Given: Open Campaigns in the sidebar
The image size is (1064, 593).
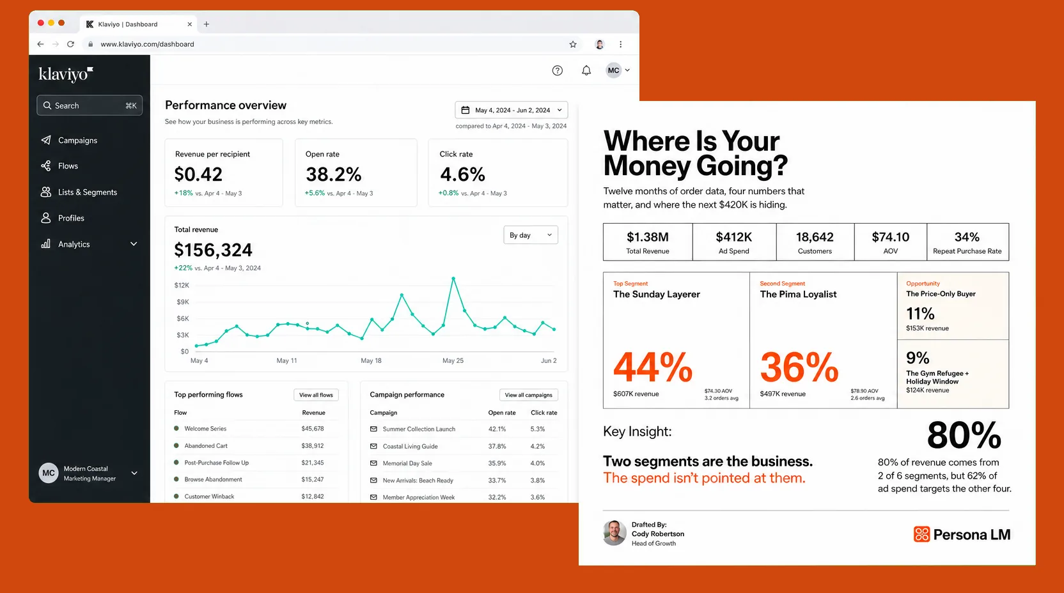Looking at the screenshot, I should pos(77,140).
